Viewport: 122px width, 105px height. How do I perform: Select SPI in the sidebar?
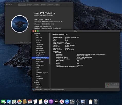click(x=37, y=75)
